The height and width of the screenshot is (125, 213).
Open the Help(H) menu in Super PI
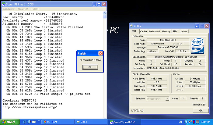pos(35,9)
